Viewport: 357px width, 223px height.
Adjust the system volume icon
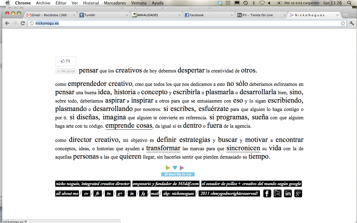pyautogui.click(x=269, y=3)
